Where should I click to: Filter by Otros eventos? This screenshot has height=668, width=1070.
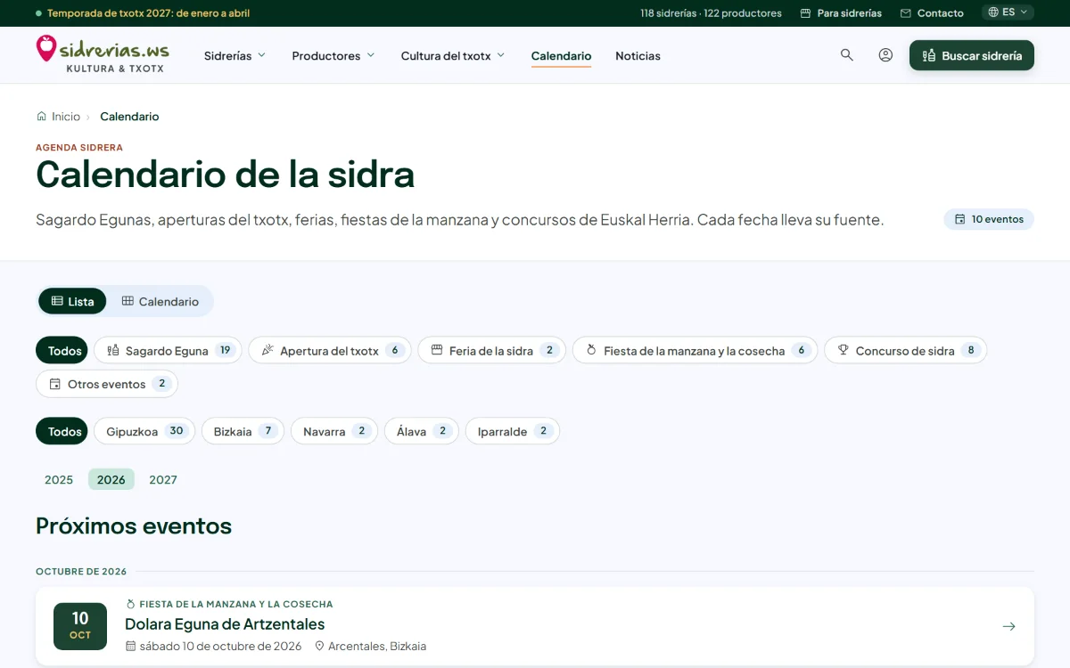click(x=107, y=384)
